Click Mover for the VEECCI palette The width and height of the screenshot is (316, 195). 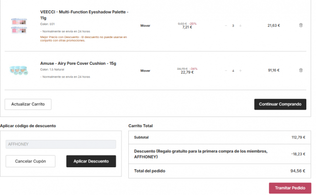pyautogui.click(x=145, y=25)
